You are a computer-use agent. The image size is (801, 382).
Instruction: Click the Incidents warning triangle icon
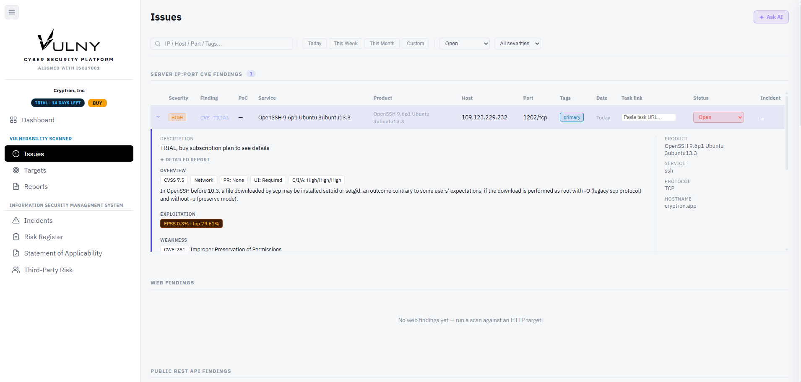(x=16, y=220)
